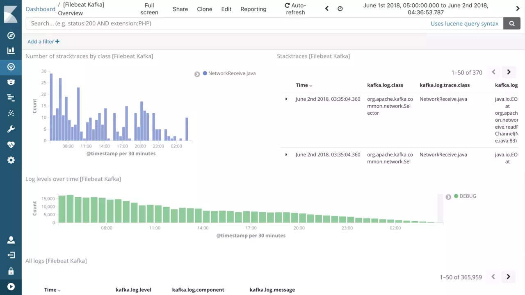The width and height of the screenshot is (525, 295).
Task: Click the Dashboard breadcrumb link
Action: click(41, 9)
